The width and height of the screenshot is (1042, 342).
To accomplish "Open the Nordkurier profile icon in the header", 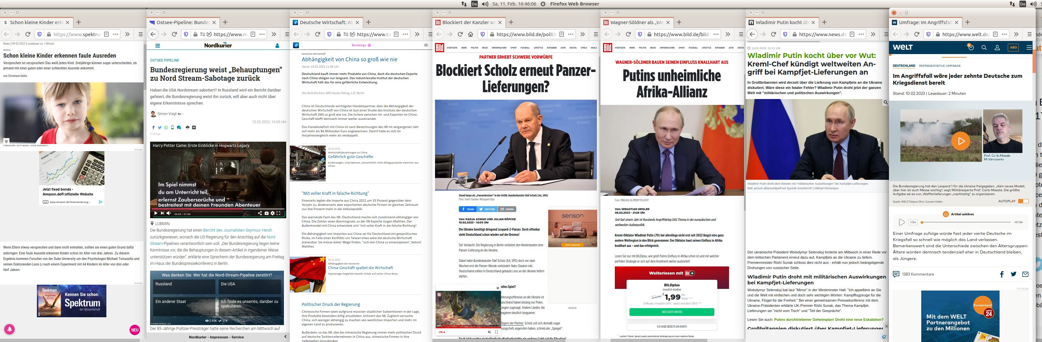I will [277, 46].
